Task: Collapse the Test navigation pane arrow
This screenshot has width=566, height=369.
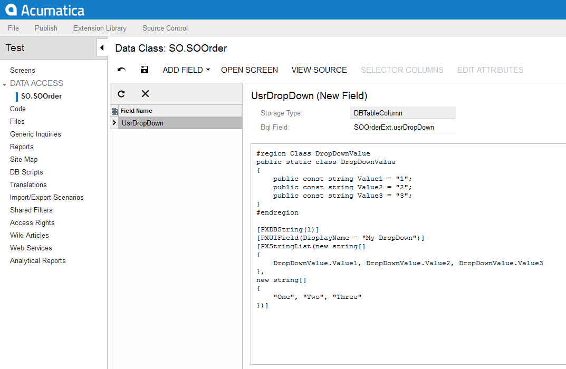Action: click(102, 47)
